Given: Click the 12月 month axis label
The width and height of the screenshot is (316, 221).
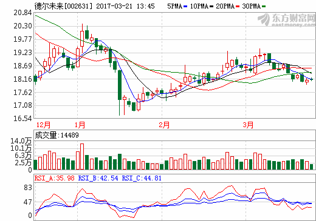Looking at the screenshot, I should pos(43,125).
